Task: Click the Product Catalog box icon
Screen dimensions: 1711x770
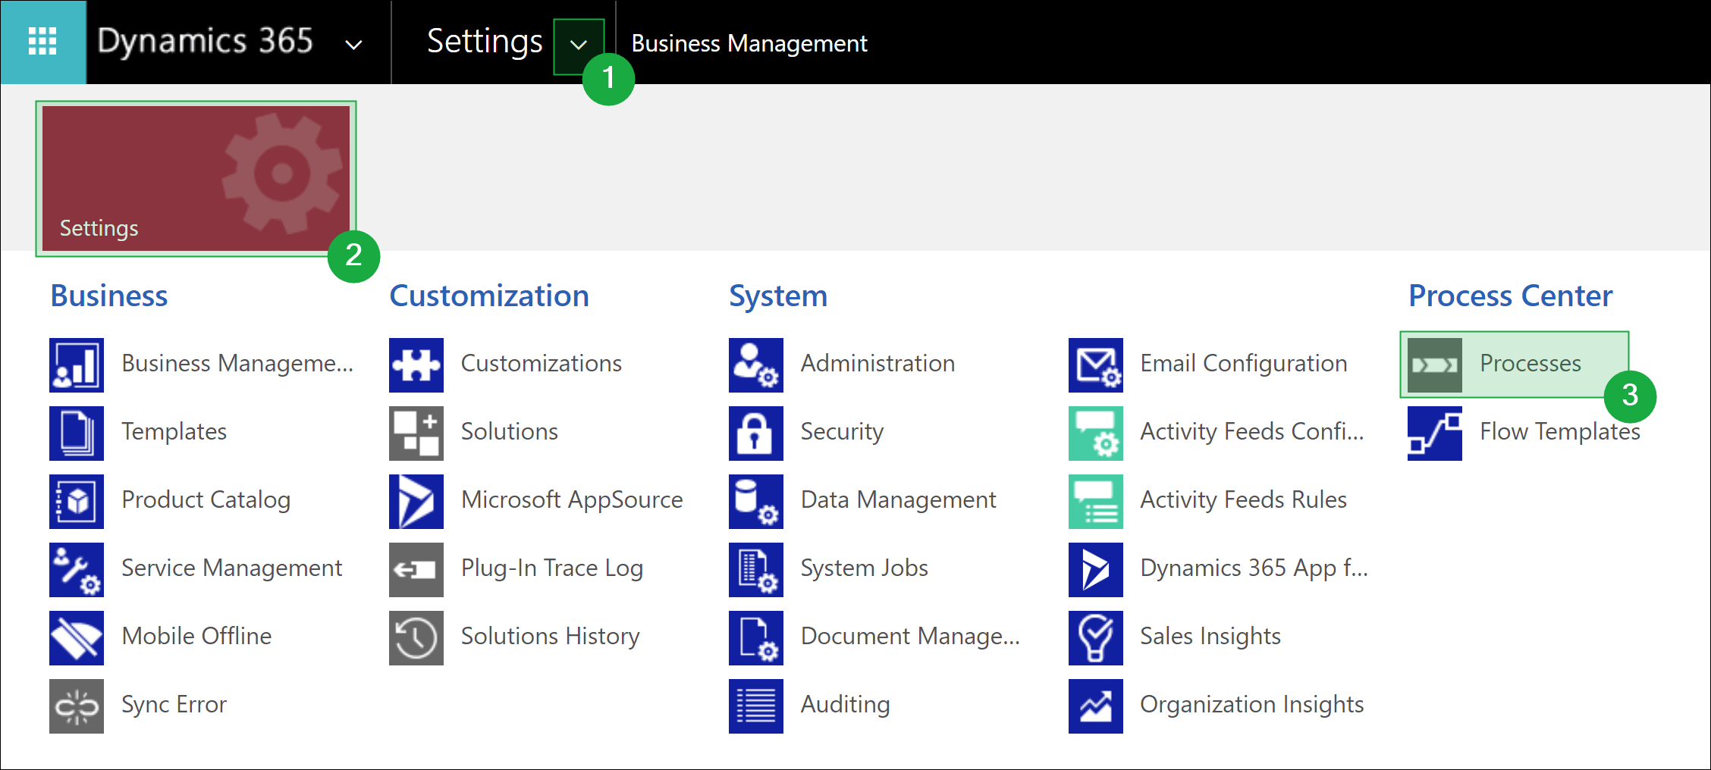Action: [77, 502]
